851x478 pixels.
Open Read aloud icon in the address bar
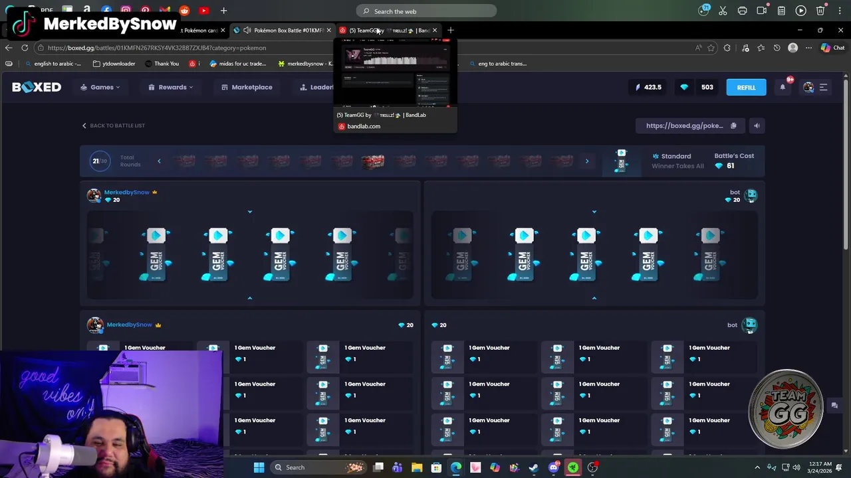coord(697,48)
